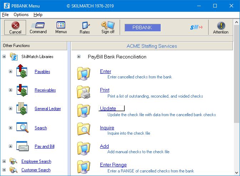
Task: Click the printer folder icon beside Print
Action: click(x=84, y=92)
